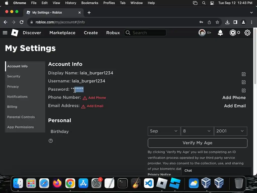Go to Discover in Roblox navigation

pos(32,33)
